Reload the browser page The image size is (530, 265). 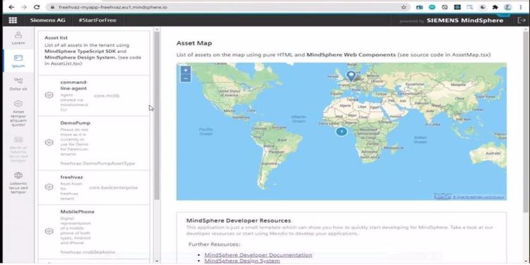point(37,7)
